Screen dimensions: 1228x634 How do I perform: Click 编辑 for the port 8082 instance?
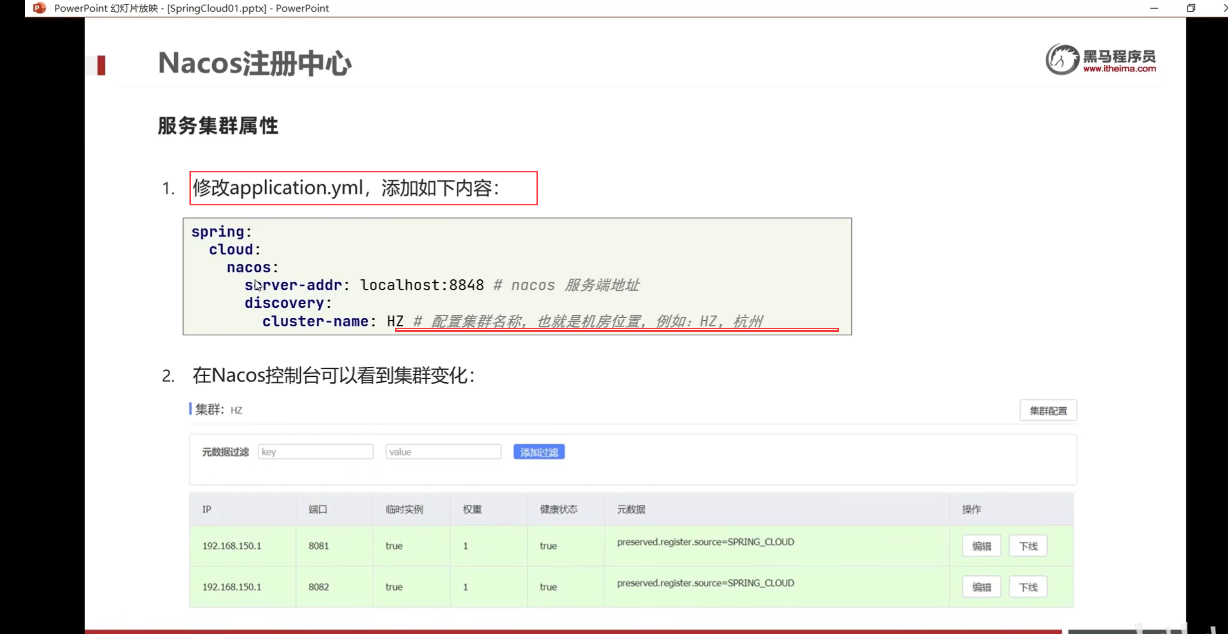click(981, 587)
